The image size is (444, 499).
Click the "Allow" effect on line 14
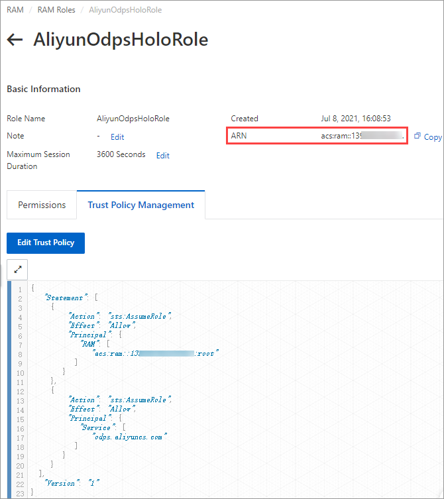122,409
